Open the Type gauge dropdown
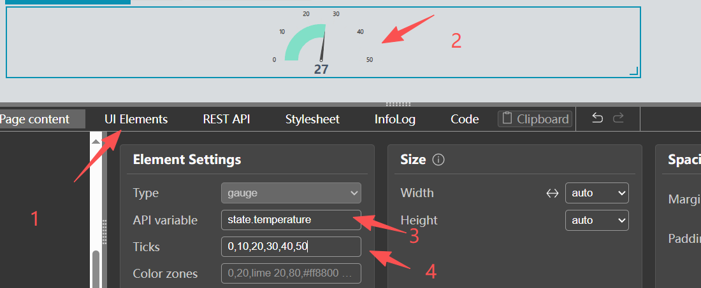The image size is (701, 288). (x=291, y=193)
